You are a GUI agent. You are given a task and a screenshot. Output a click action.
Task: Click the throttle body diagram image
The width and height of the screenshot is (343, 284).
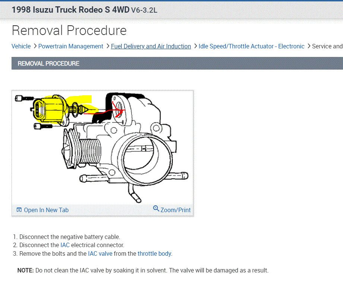102,147
